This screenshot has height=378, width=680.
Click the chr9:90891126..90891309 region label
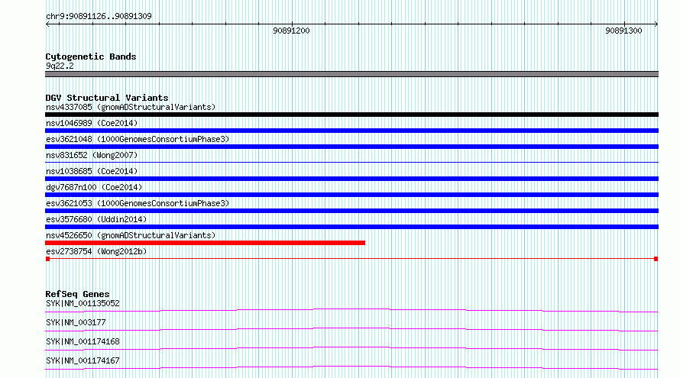pyautogui.click(x=99, y=17)
